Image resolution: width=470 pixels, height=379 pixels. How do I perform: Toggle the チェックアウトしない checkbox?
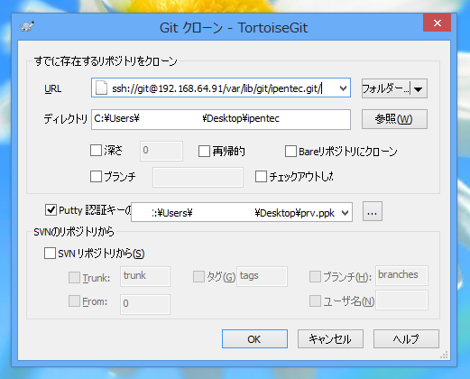pyautogui.click(x=261, y=177)
